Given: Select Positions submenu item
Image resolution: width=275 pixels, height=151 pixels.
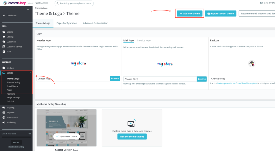Looking at the screenshot, I should (11, 94).
